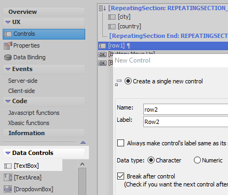228x195 pixels.
Task: Click the [TextArea] control icon
Action: point(8,177)
